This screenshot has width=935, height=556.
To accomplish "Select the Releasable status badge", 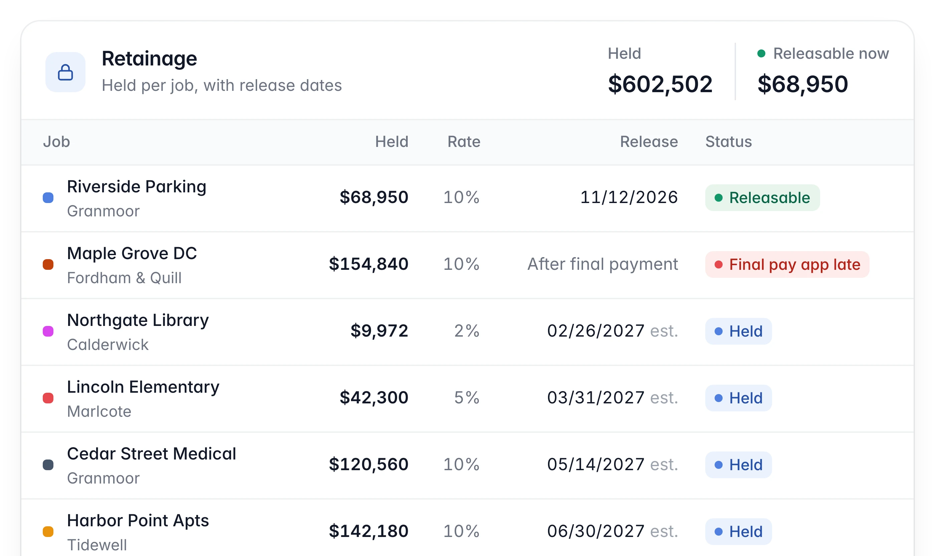I will (x=762, y=197).
